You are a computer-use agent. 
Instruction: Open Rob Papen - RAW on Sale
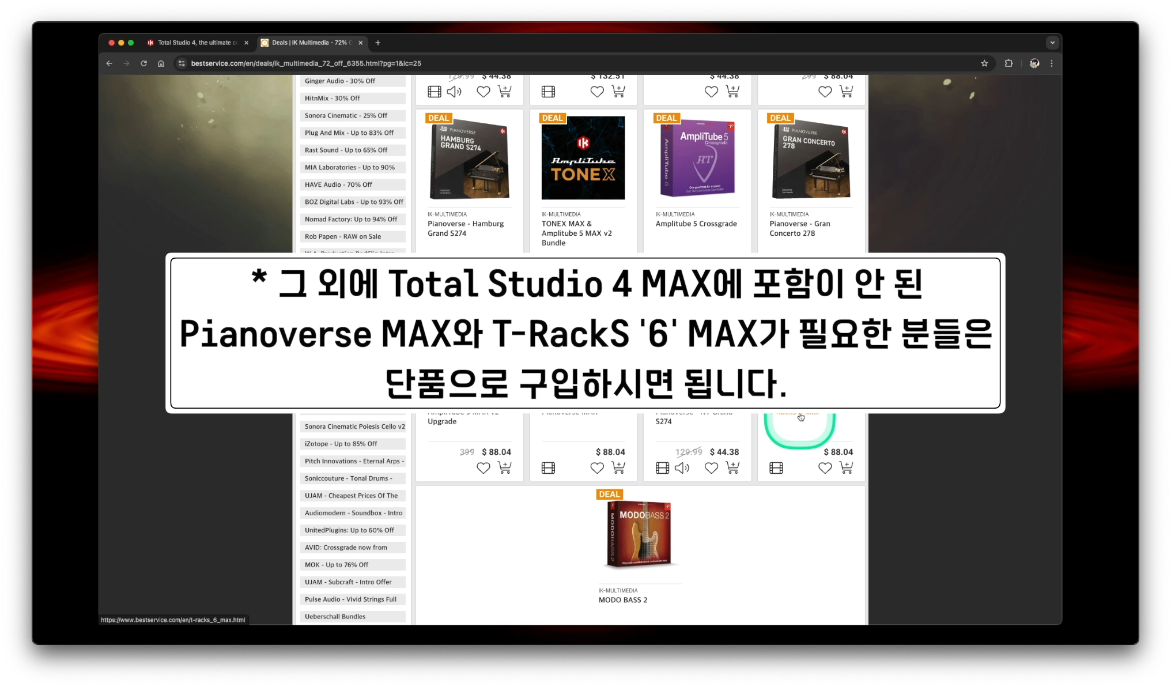click(353, 237)
